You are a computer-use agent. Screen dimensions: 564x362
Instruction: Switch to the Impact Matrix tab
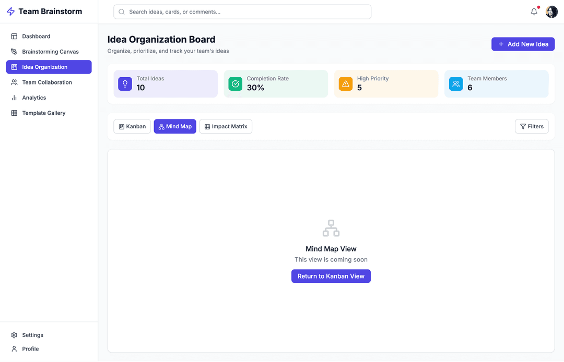point(226,127)
